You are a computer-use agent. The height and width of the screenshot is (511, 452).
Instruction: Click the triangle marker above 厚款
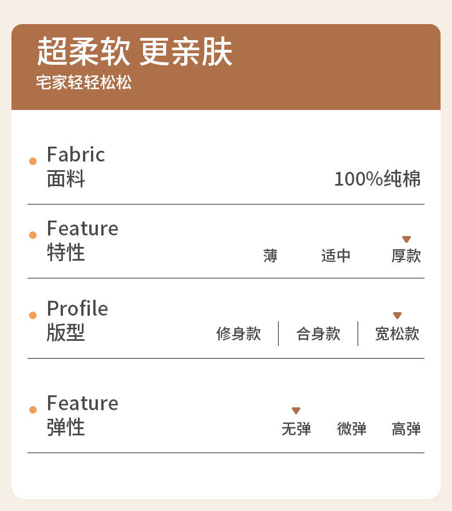[x=406, y=239]
